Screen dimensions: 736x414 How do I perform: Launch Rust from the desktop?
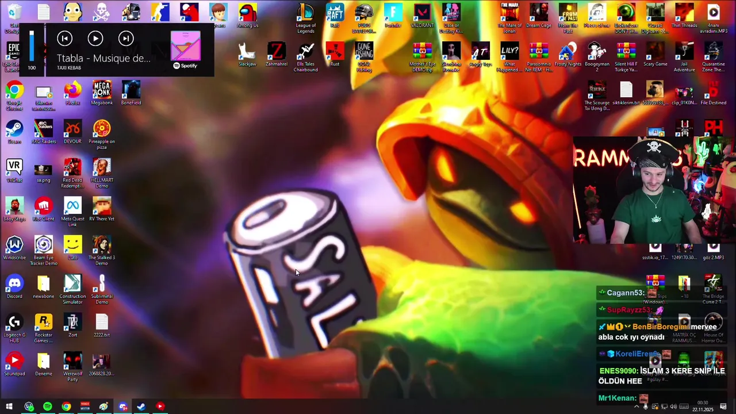tap(335, 54)
